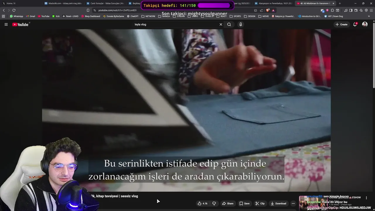Screen dimensions: 375x211
Task: Open Donate ByNoGame bookmark
Action: (114, 16)
